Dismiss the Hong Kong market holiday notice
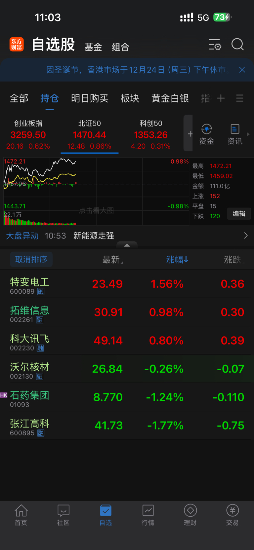Image resolution: width=254 pixels, height=550 pixels. pyautogui.click(x=242, y=70)
